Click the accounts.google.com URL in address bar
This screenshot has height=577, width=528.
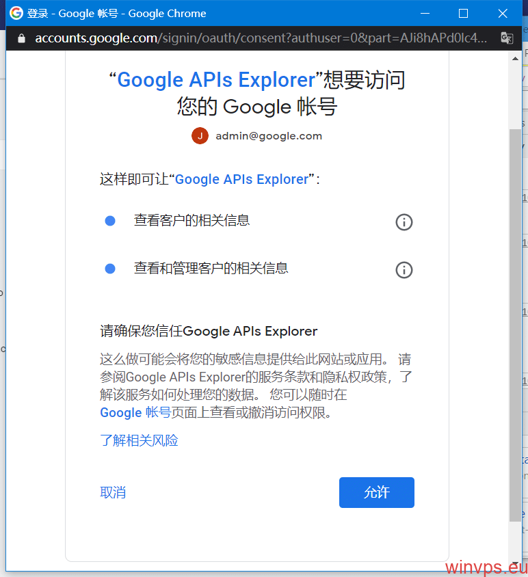tap(261, 38)
